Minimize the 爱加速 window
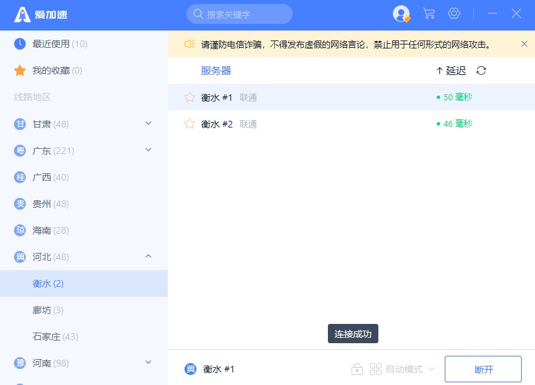Viewport: 535px width, 385px height. [x=492, y=14]
